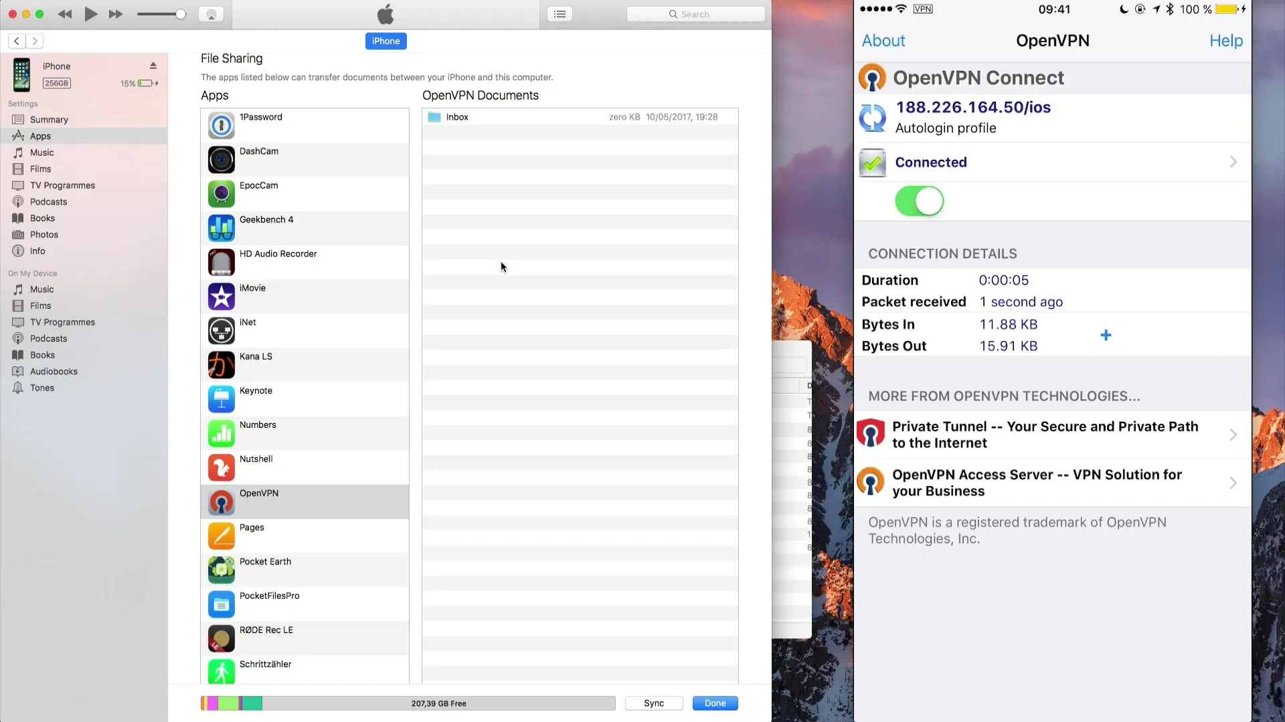Click the iTunes volume slider
Screen dimensions: 1285x722
(x=161, y=14)
